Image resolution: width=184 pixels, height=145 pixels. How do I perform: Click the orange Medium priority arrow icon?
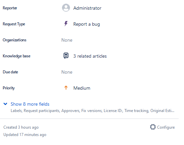(x=66, y=88)
